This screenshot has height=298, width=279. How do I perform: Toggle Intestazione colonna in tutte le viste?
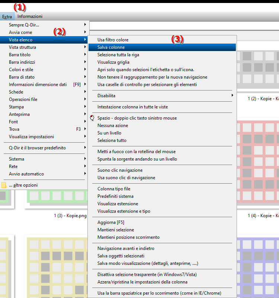pos(162,107)
